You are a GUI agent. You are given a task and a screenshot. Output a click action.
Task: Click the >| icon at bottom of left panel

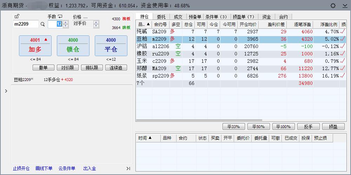click(x=128, y=169)
